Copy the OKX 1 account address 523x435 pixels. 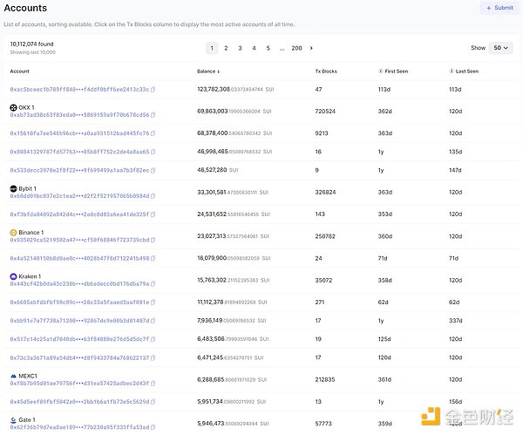tap(153, 115)
